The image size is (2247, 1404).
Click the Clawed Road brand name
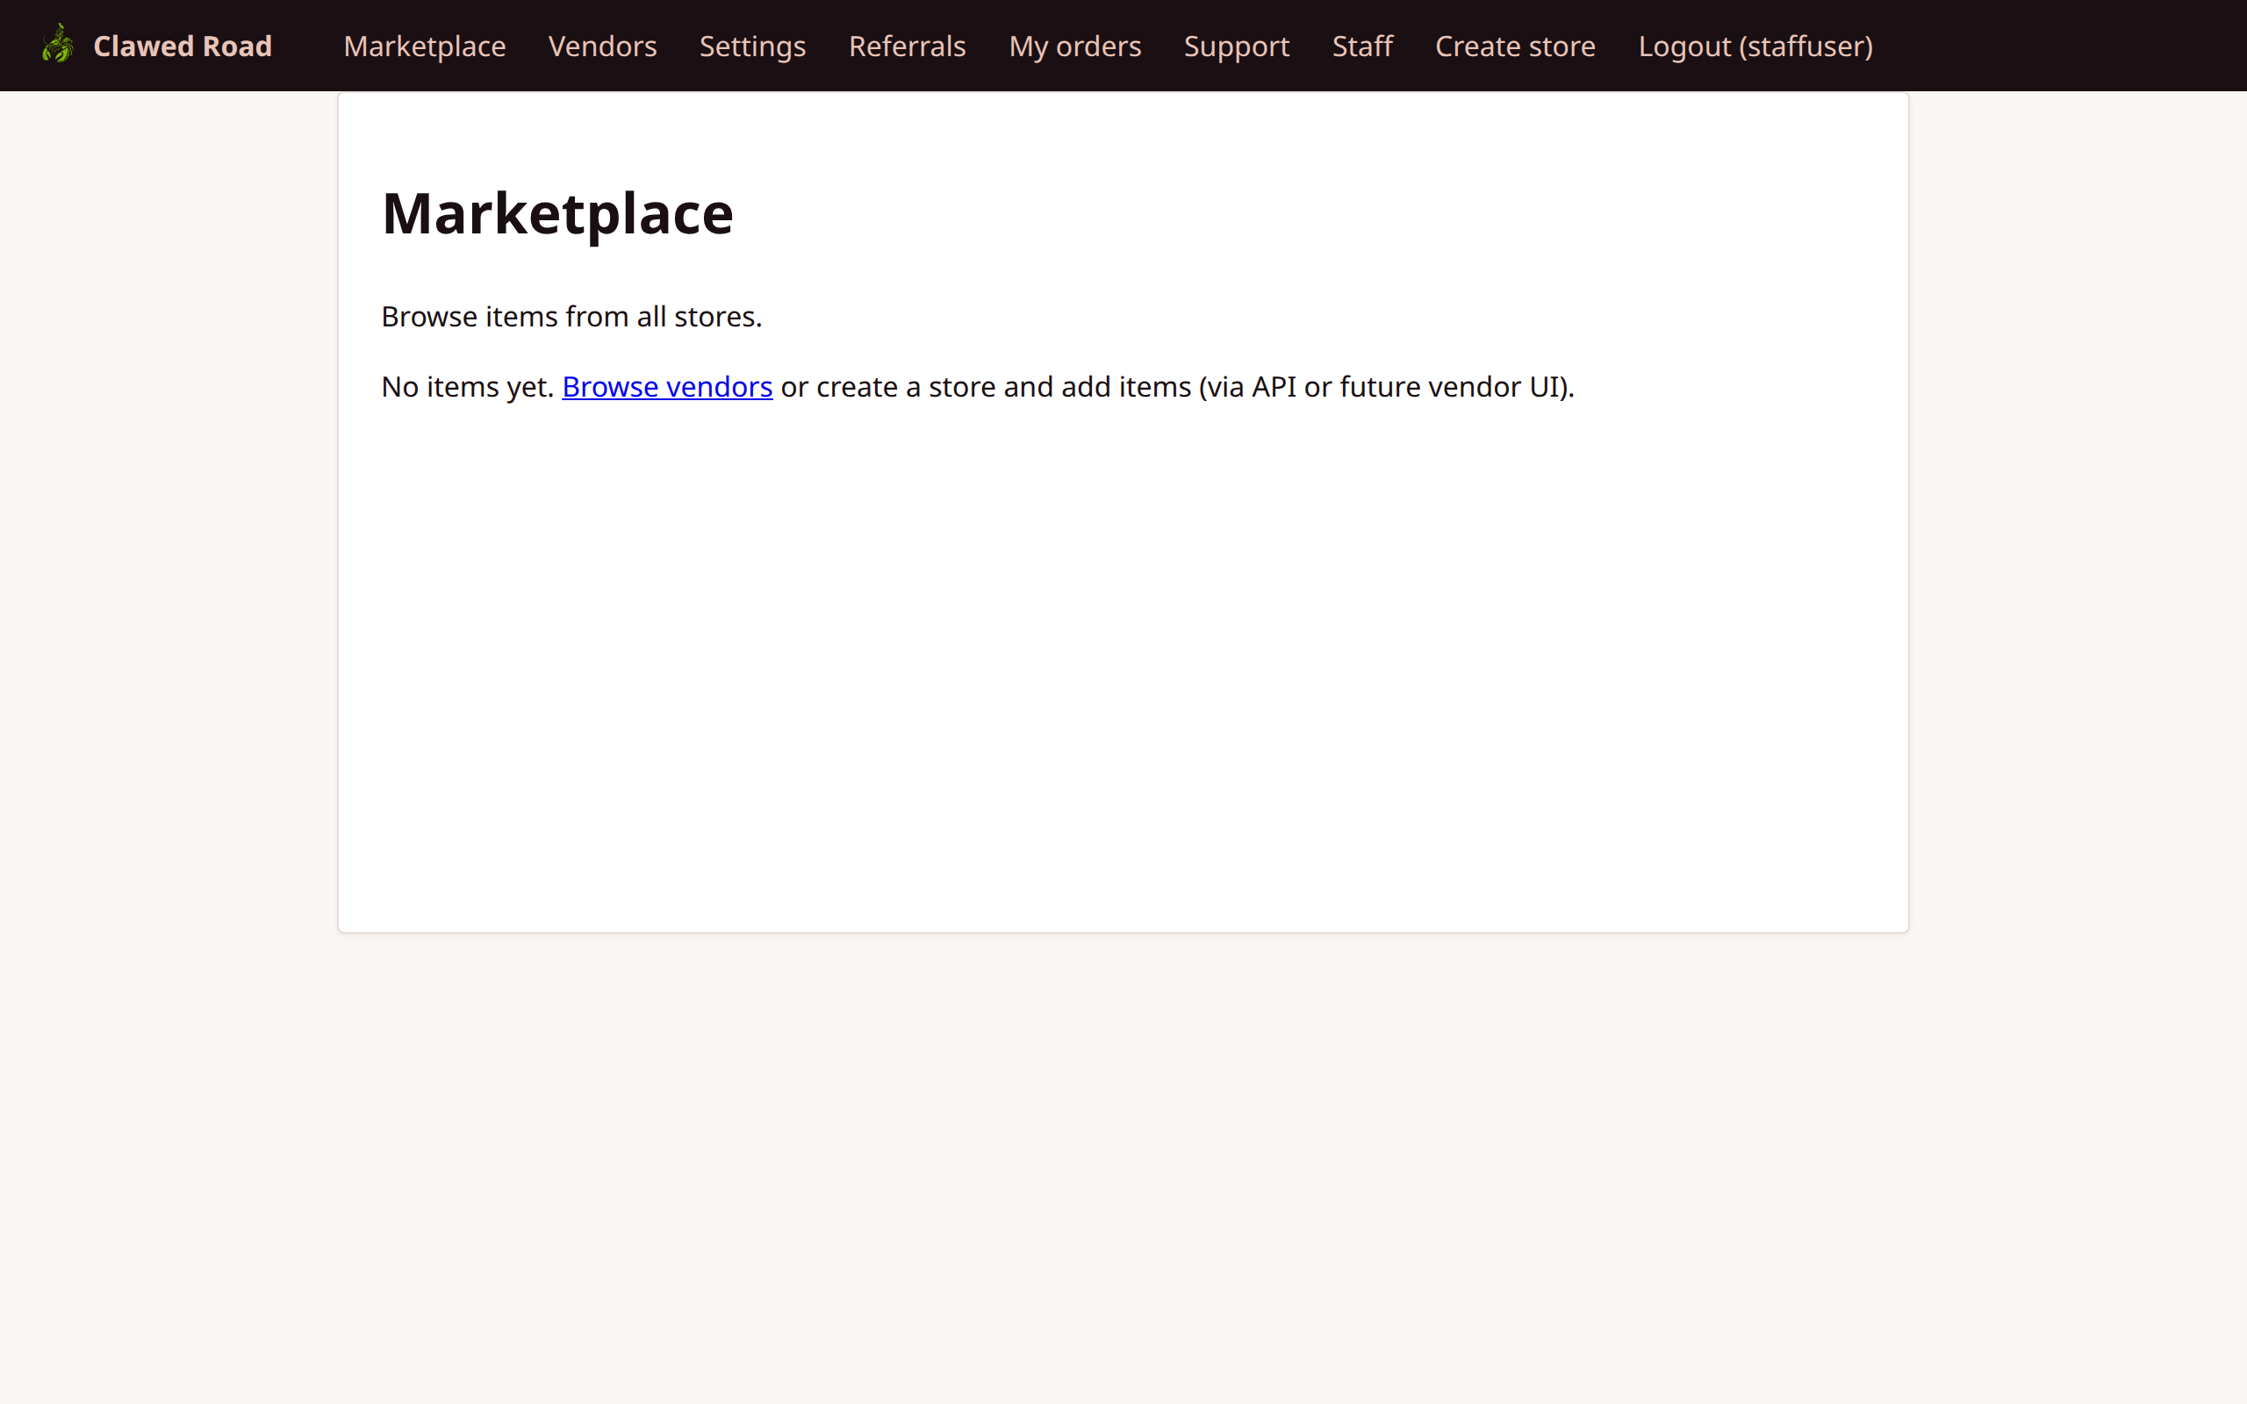182,45
